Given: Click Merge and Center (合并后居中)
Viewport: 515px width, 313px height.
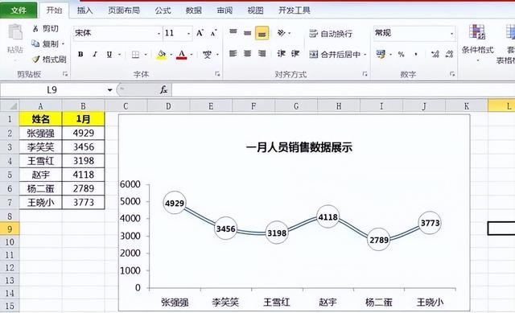Looking at the screenshot, I should click(335, 54).
